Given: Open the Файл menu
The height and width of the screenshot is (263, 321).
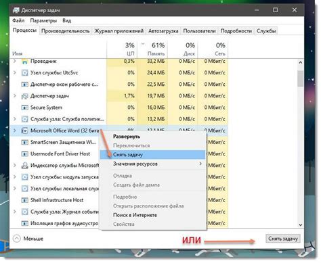Looking at the screenshot, I should coord(18,20).
